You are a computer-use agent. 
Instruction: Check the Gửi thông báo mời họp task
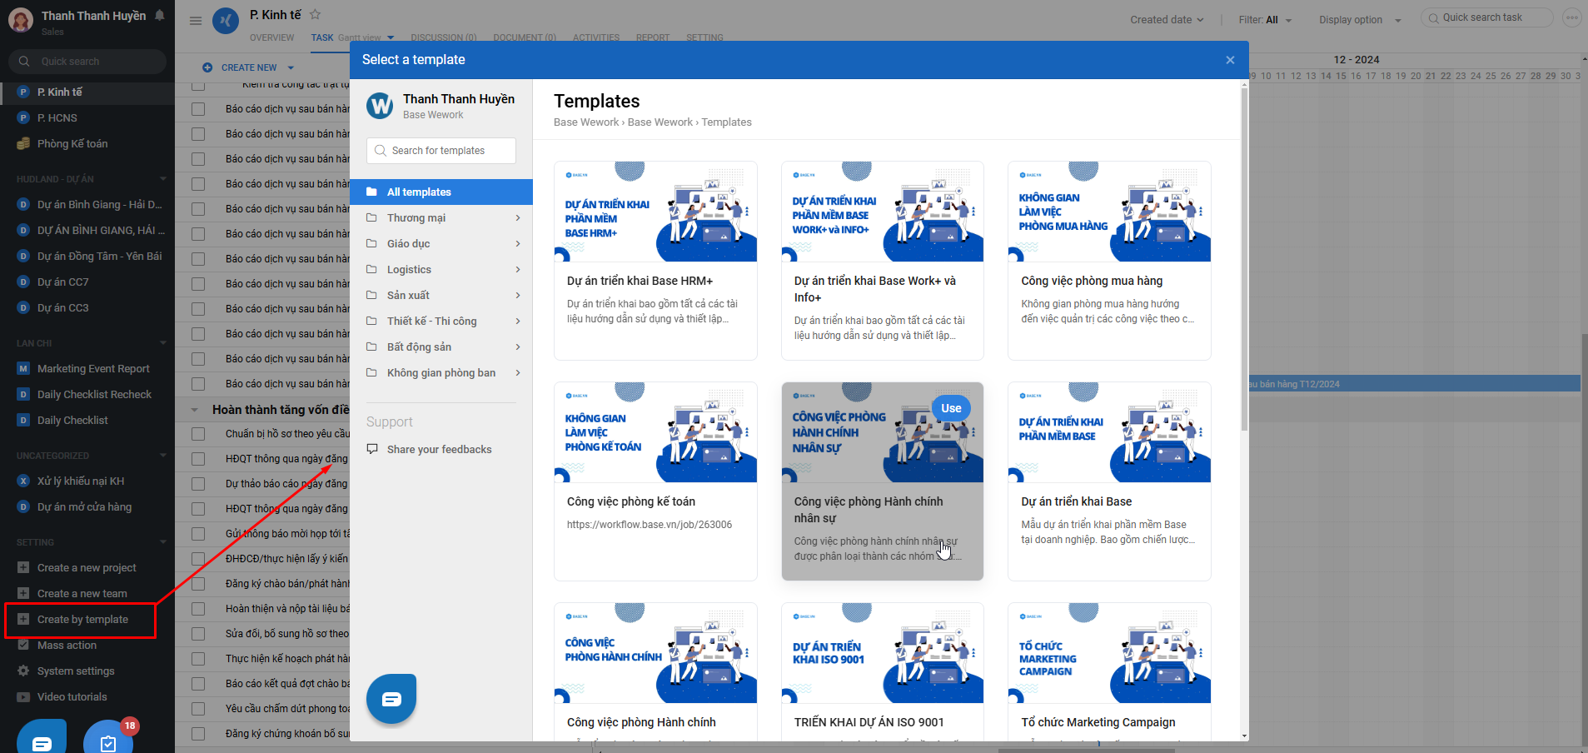tap(198, 534)
